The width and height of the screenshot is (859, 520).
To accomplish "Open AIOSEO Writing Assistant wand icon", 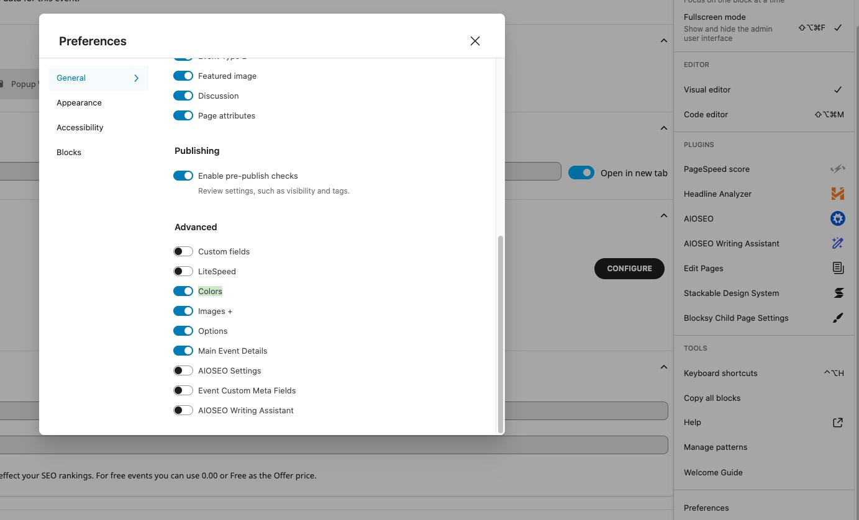I will 838,243.
